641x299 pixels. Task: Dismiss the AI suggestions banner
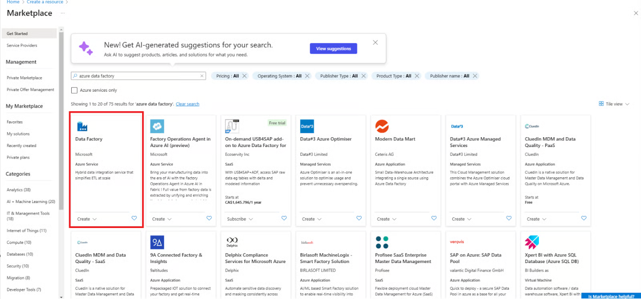click(375, 42)
